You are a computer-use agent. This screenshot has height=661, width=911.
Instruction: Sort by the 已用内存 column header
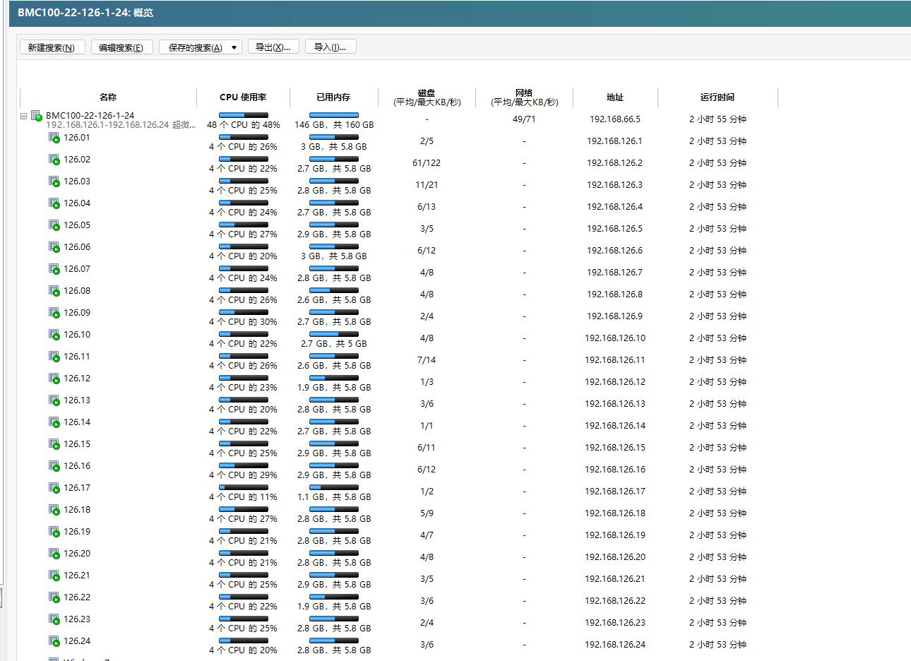pos(333,97)
